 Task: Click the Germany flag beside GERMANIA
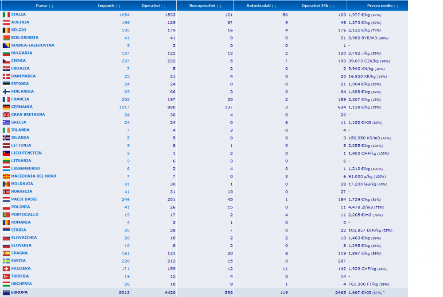click(x=6, y=107)
